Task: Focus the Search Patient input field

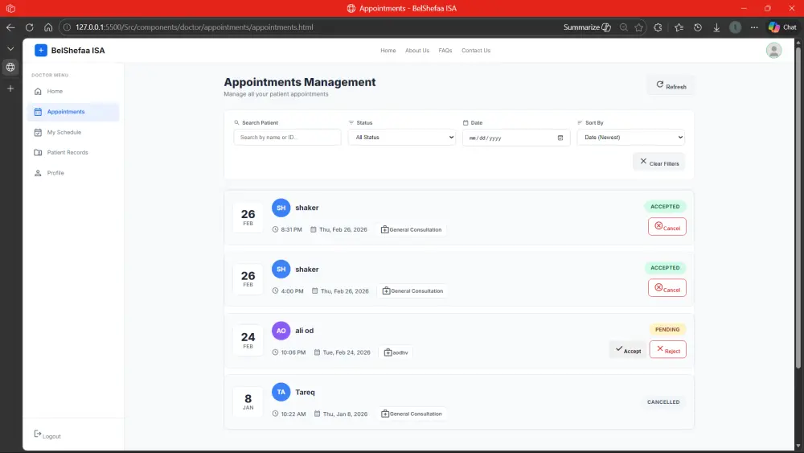Action: coord(287,138)
